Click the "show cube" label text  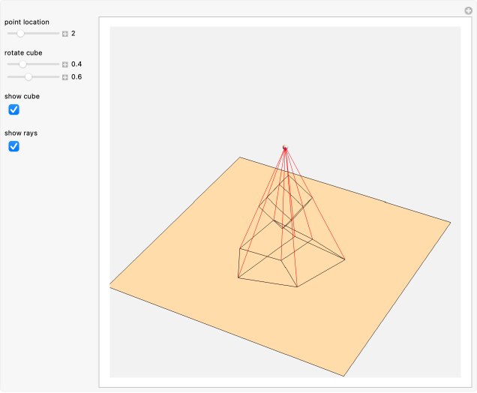(x=22, y=97)
